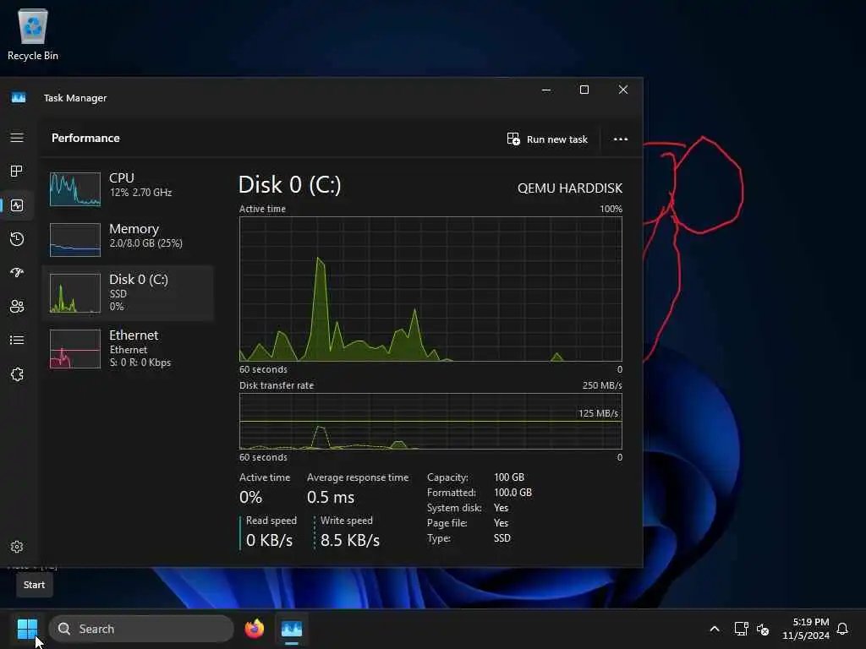Screen dimensions: 866x649
Task: Click the Disk 0 (C:) heading
Action: [290, 185]
